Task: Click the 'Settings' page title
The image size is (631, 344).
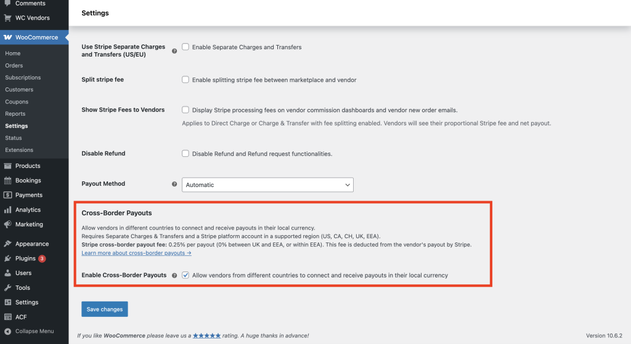Action: 96,13
